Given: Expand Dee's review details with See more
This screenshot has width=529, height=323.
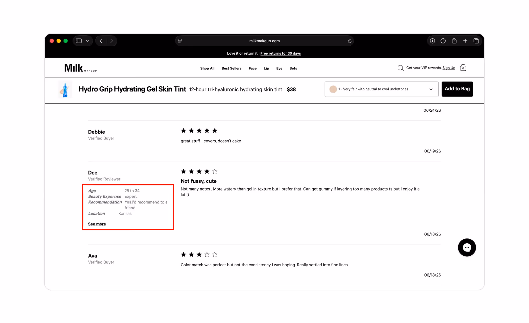Looking at the screenshot, I should [x=97, y=224].
